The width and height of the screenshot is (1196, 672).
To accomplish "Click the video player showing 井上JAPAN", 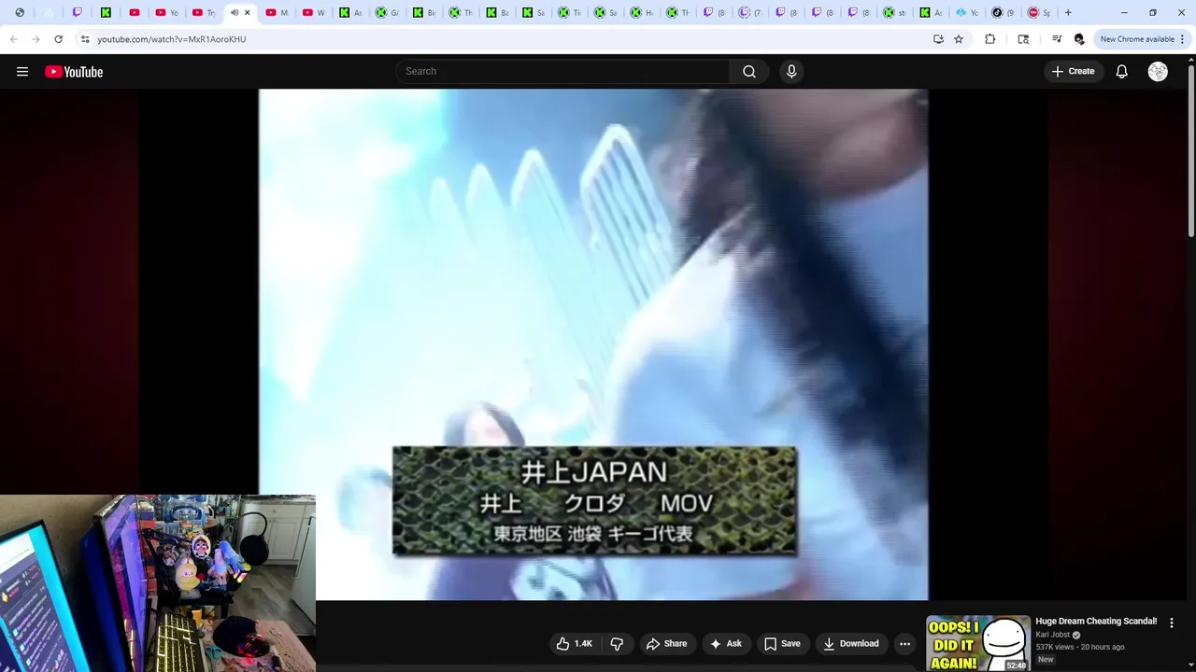I will point(593,344).
